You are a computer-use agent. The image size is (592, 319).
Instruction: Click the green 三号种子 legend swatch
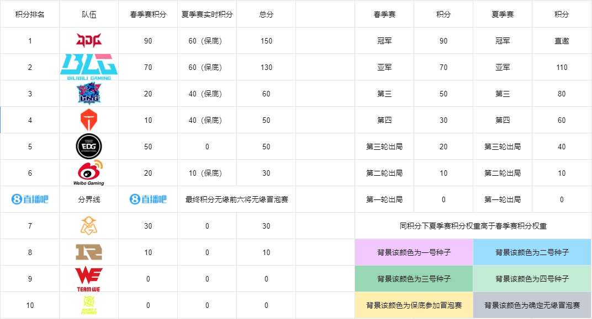click(x=414, y=279)
